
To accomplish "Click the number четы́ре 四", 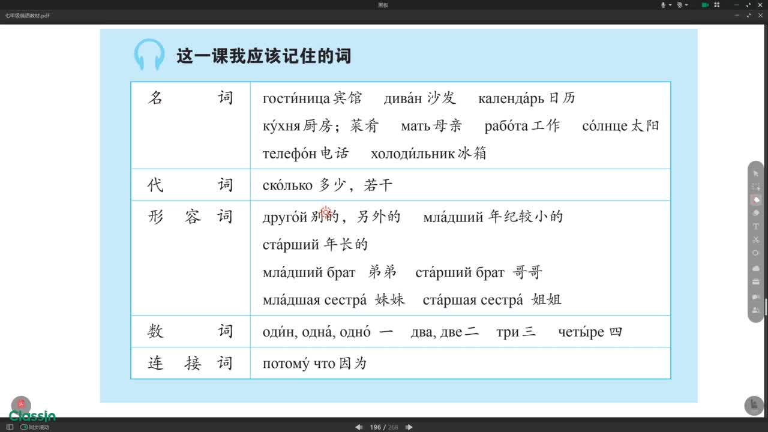I will (x=590, y=332).
